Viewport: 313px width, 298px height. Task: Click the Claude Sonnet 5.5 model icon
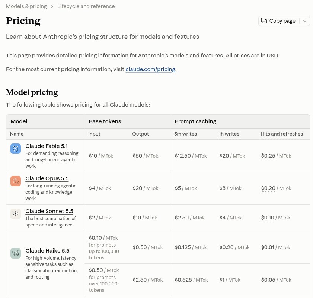[16, 214]
